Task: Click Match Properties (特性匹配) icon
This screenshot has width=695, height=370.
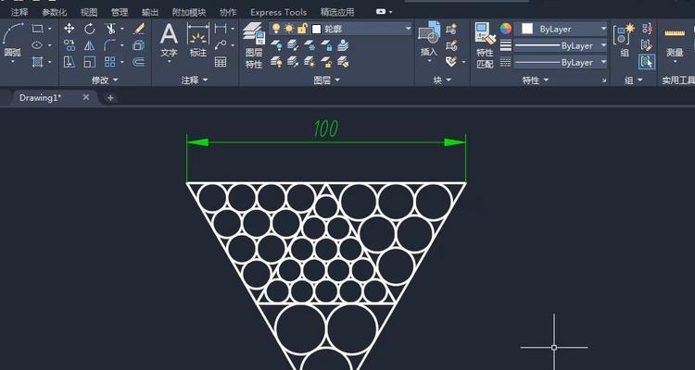Action: click(x=485, y=45)
